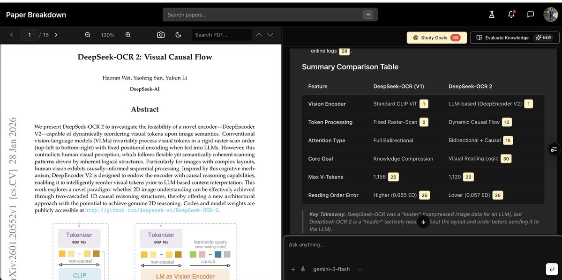
Task: Open the chat messages icon
Action: 531,15
